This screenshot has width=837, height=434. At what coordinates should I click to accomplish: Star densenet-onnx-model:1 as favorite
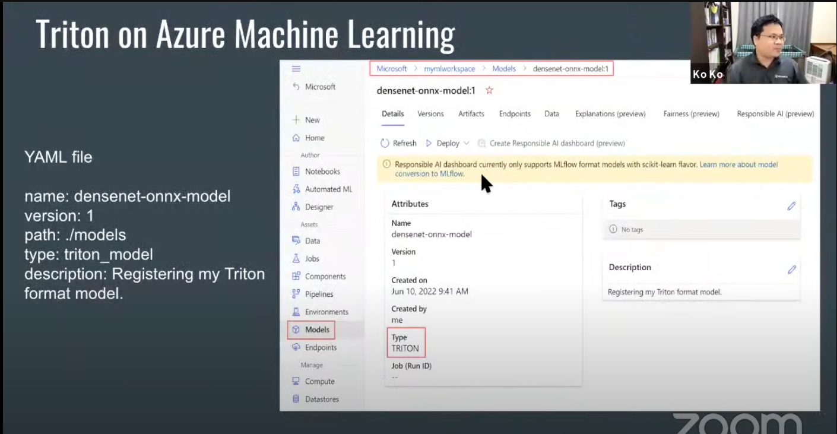click(x=490, y=91)
